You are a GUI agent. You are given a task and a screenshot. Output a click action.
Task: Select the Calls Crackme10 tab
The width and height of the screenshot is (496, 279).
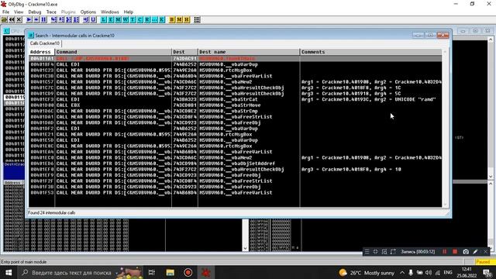tap(45, 43)
